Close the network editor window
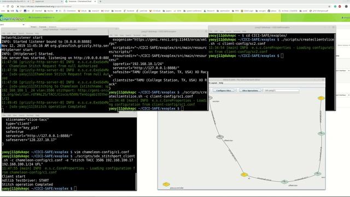The width and height of the screenshot is (350, 197). (323, 80)
